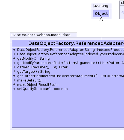The width and height of the screenshot is (124, 140).
Task: Click the Object class box
Action: pyautogui.click(x=101, y=13)
